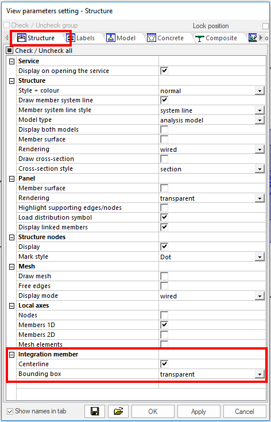The width and height of the screenshot is (271, 422).
Task: Uncheck Show names in tab
Action: [x=10, y=411]
